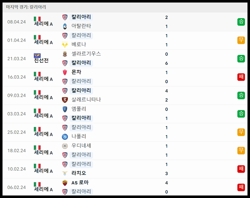This screenshot has height=198, width=250.
Task: Select the 친선전 competition label
Action: [41, 61]
